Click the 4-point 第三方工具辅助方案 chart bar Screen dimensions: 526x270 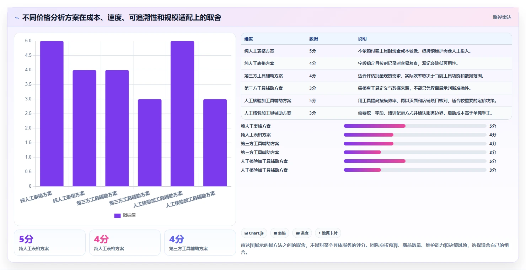pyautogui.click(x=117, y=128)
